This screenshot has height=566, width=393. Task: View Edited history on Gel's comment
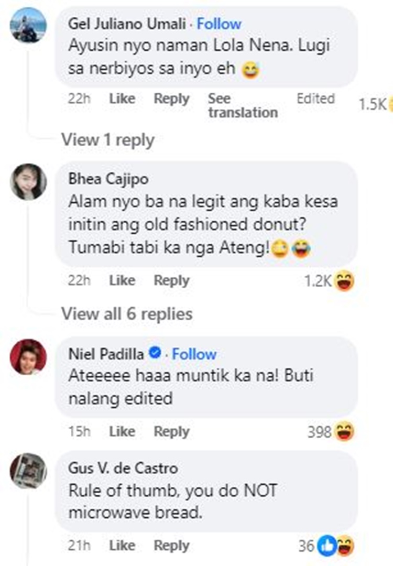[x=315, y=99]
